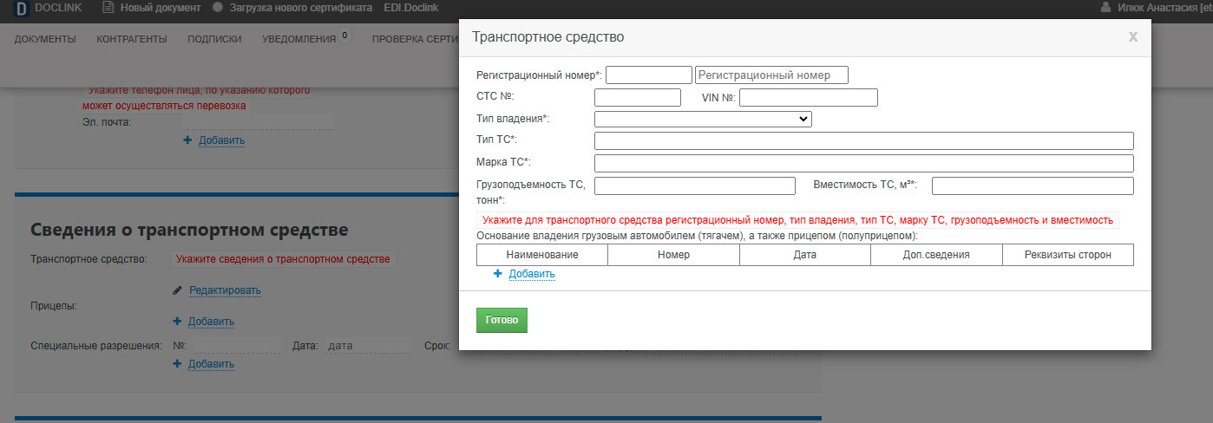
Task: Click plus icon in the vehicle dialog
Action: [498, 273]
